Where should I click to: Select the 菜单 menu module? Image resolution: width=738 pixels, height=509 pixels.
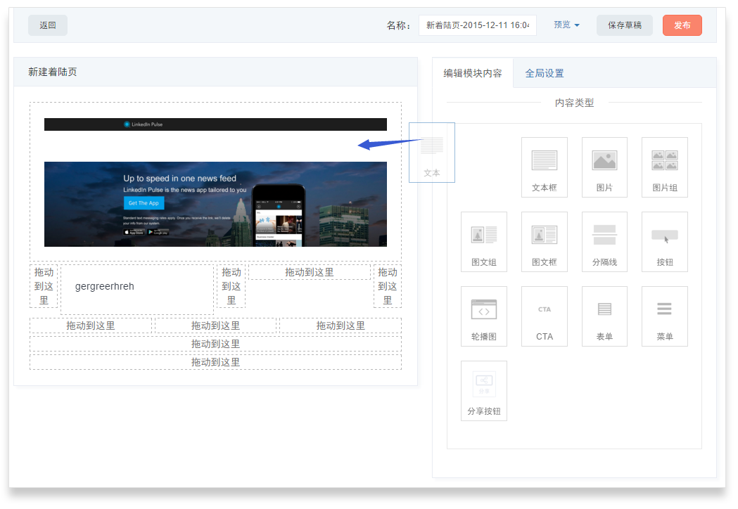tap(664, 316)
